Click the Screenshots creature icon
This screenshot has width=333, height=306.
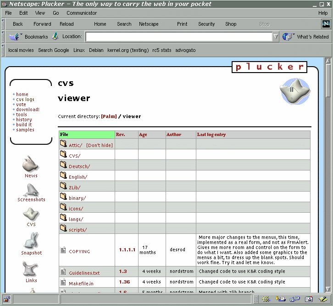tap(31, 190)
